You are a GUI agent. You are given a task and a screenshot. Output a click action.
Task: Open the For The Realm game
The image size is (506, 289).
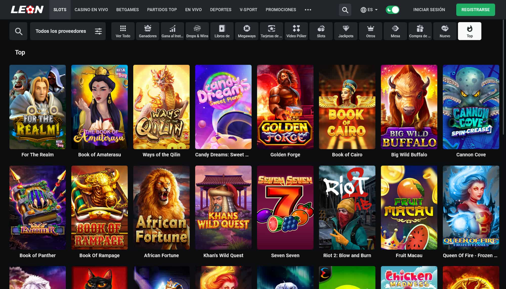click(37, 107)
